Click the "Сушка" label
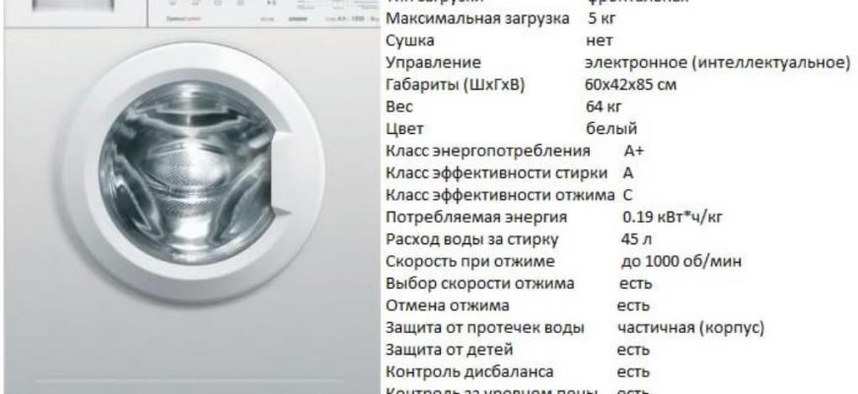Image resolution: width=858 pixels, height=394 pixels. pos(409,40)
